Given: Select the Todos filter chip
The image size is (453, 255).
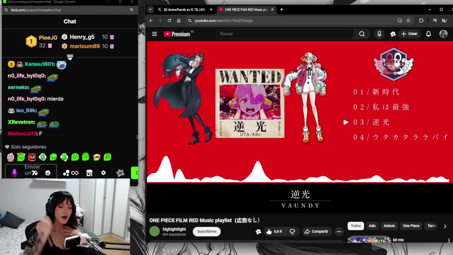Looking at the screenshot, I should (x=356, y=226).
